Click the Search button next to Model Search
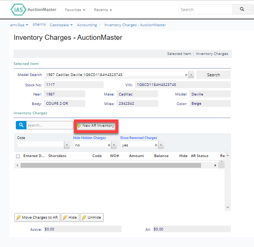 coord(214,75)
